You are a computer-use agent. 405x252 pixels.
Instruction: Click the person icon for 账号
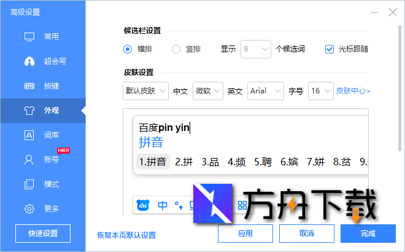click(29, 160)
